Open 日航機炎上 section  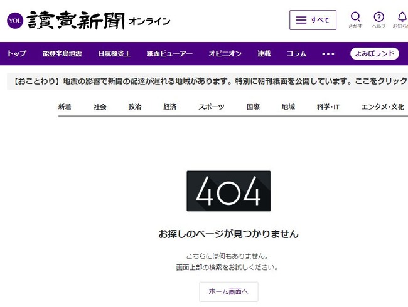coord(114,54)
